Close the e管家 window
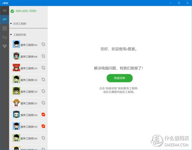The width and height of the screenshot is (192, 150). [x=188, y=3]
